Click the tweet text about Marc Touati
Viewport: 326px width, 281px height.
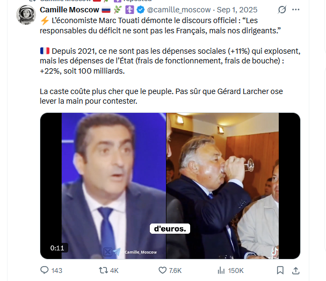coord(160,26)
